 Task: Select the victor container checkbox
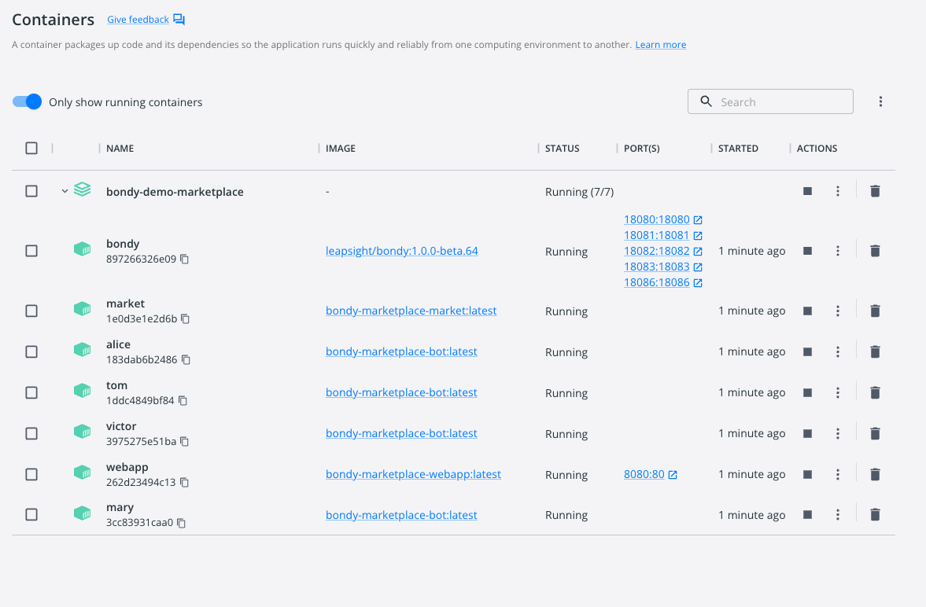coord(31,433)
